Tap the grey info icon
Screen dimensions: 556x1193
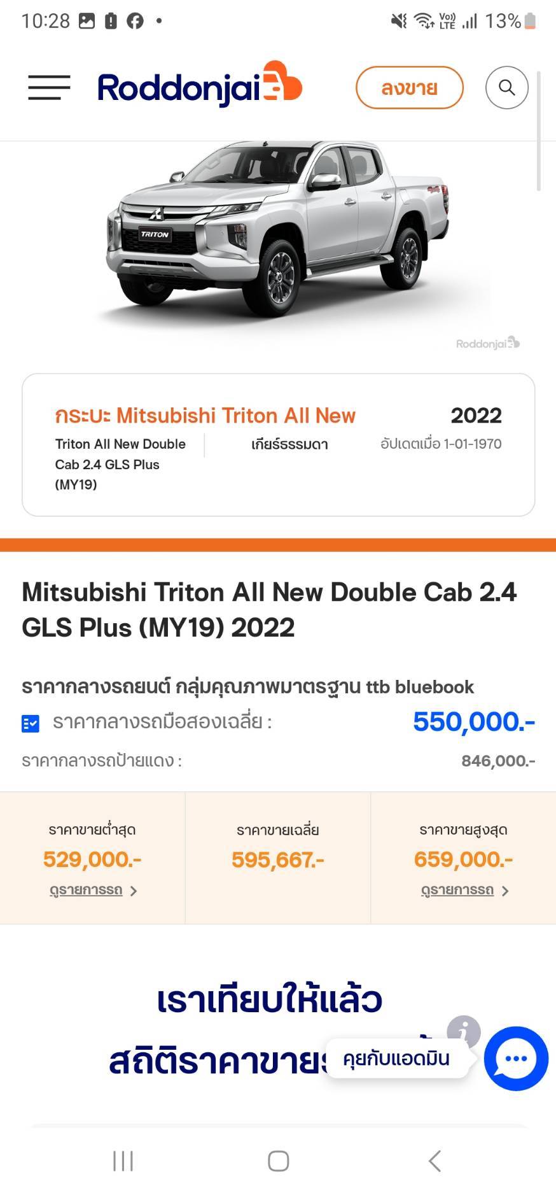463,1031
